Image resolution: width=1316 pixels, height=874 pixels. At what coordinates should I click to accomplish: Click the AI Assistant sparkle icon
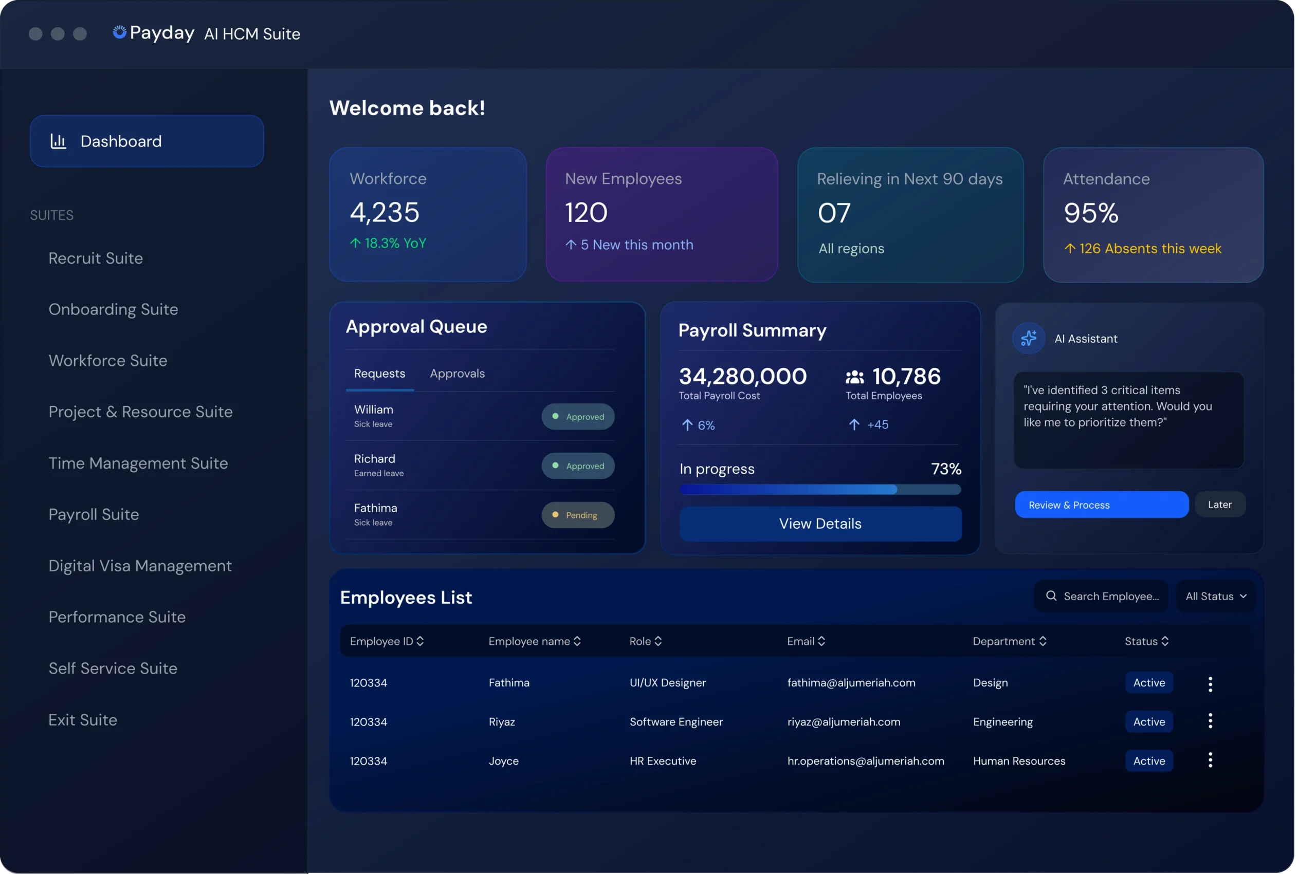[1029, 338]
